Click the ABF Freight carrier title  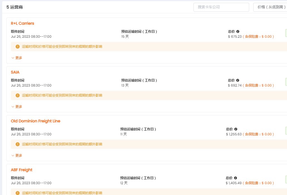tap(21, 170)
